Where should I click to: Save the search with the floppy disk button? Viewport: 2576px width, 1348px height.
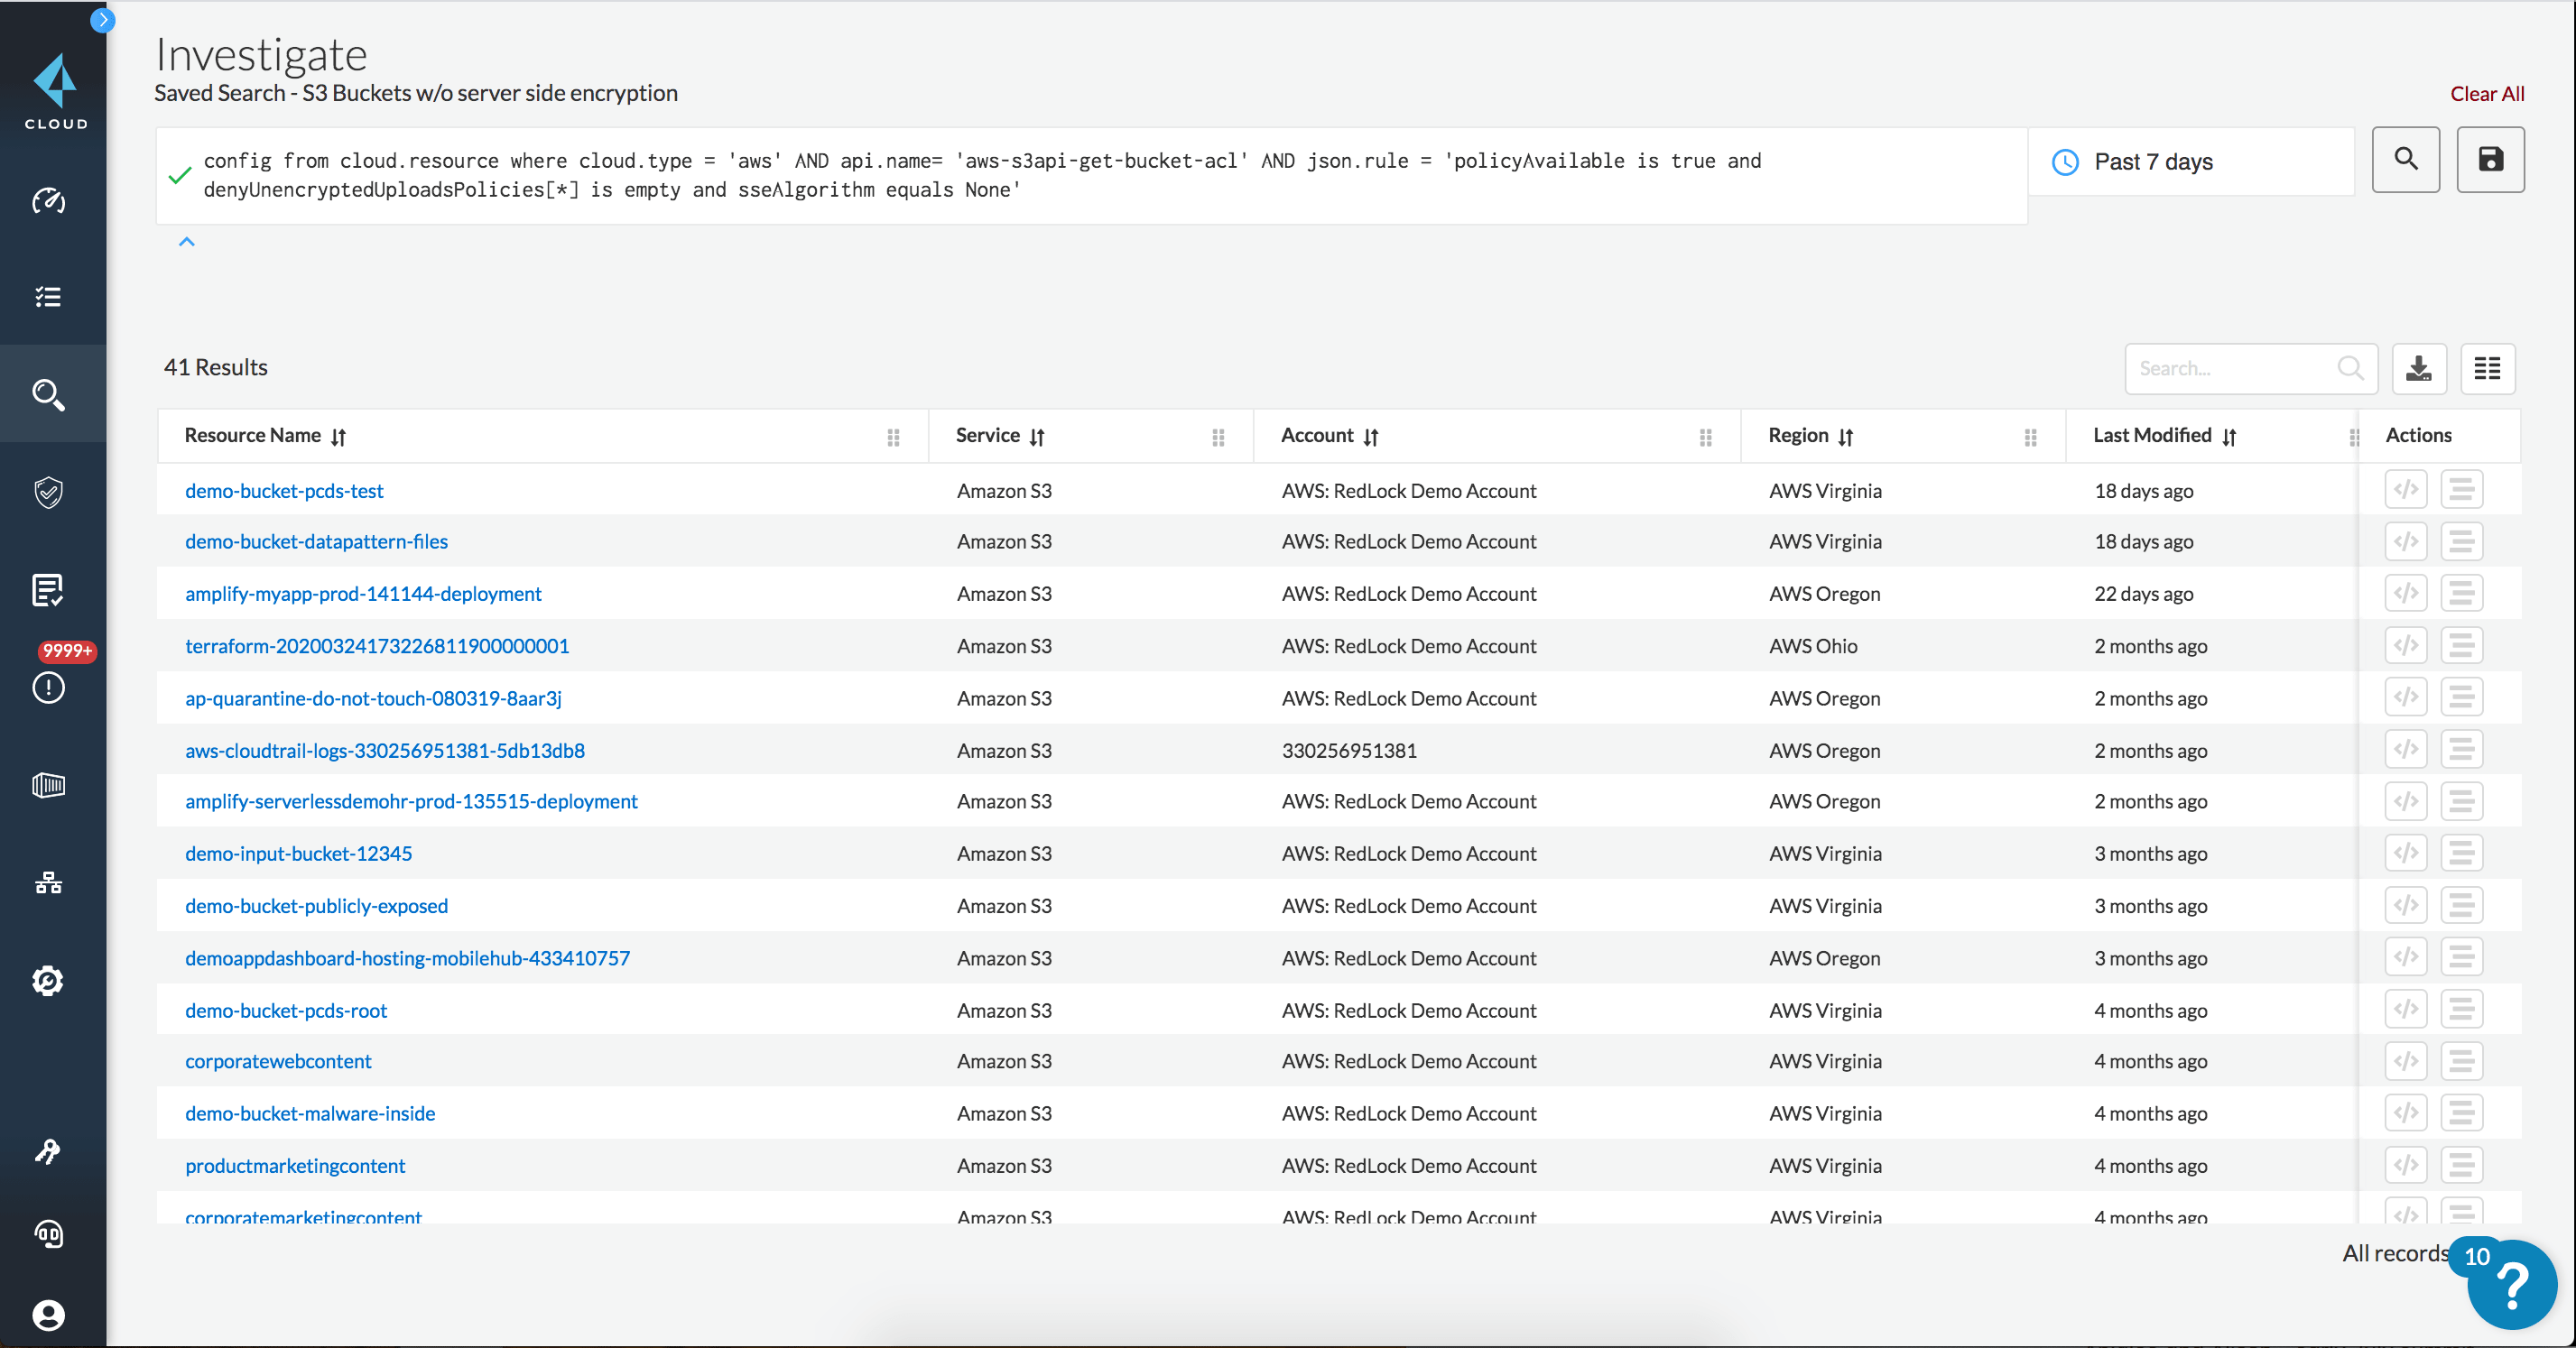click(x=2489, y=160)
